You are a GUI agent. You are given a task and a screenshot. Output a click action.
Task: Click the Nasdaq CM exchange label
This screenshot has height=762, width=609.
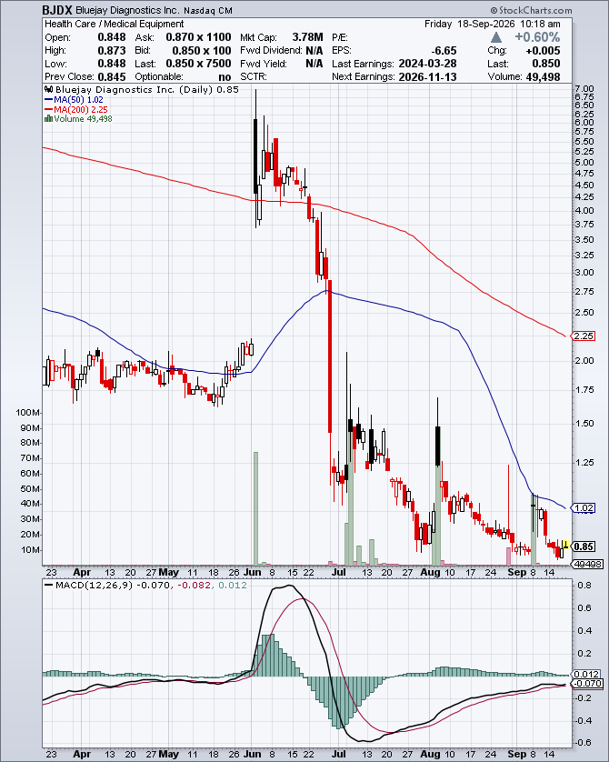click(208, 11)
